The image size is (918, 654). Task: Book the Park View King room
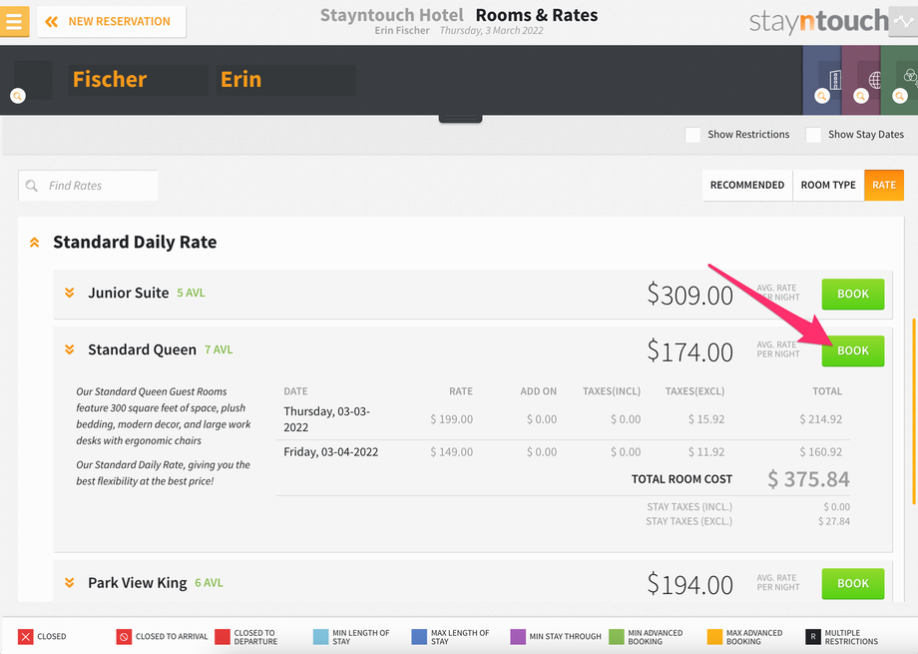coord(853,584)
